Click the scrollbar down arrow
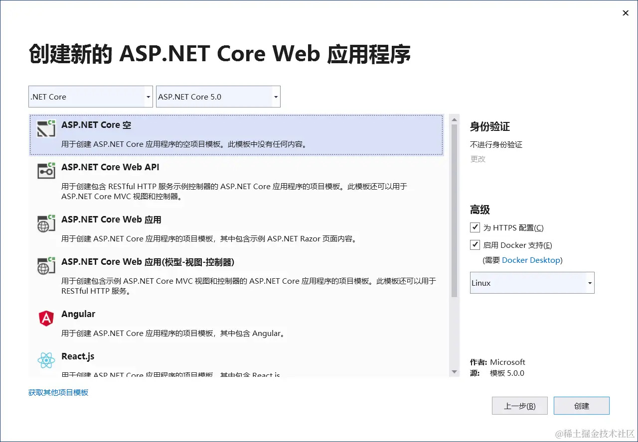Screen dimensions: 638x442 tap(454, 372)
